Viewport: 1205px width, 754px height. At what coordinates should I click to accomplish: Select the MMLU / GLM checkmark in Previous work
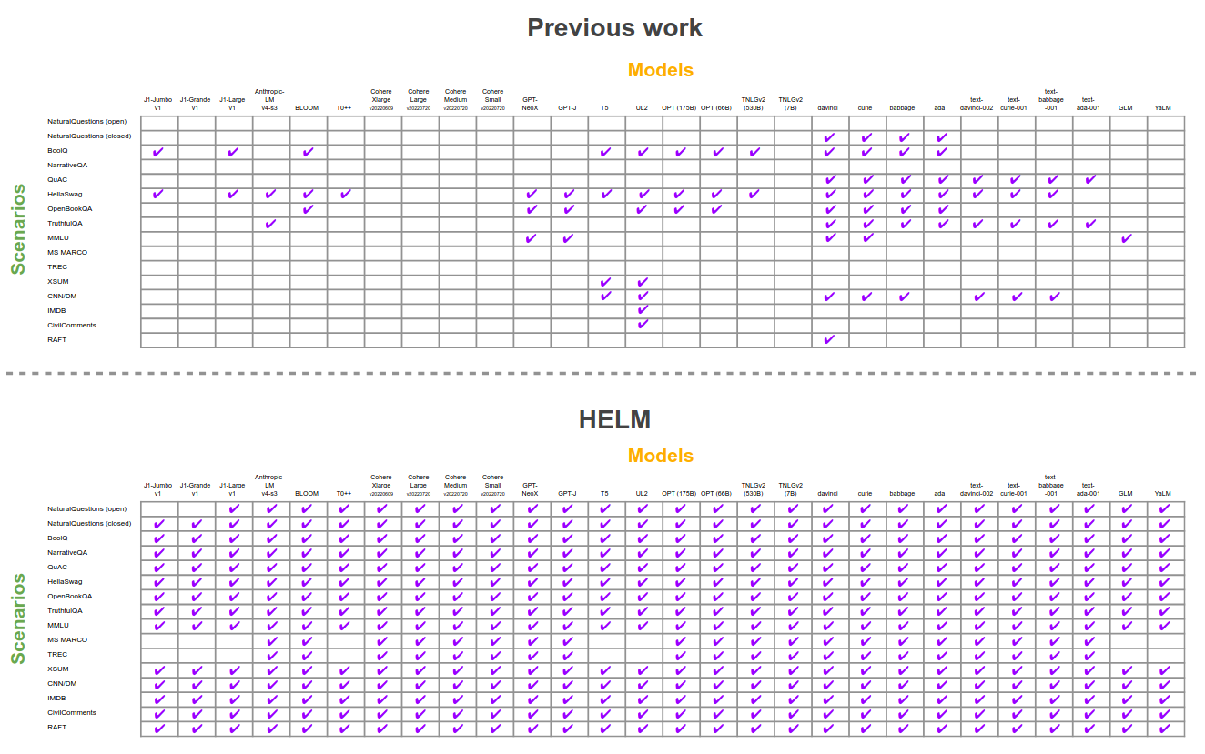1127,238
